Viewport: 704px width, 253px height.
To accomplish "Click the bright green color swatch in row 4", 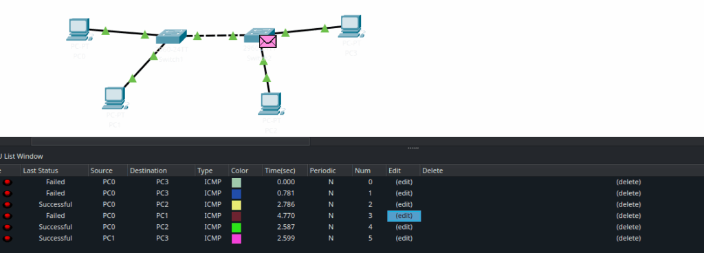I will 236,228.
